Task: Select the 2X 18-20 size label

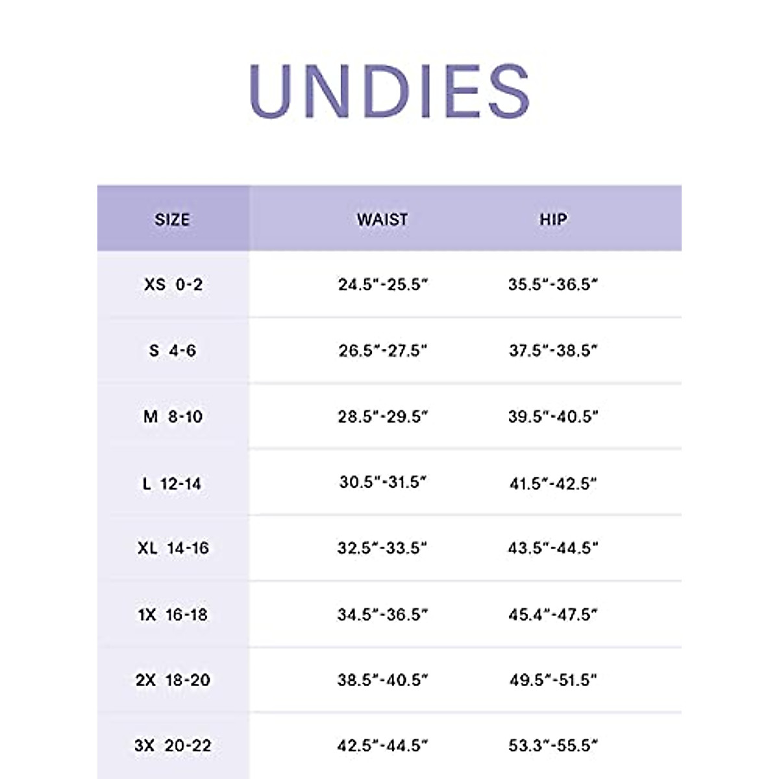Action: coord(173,680)
